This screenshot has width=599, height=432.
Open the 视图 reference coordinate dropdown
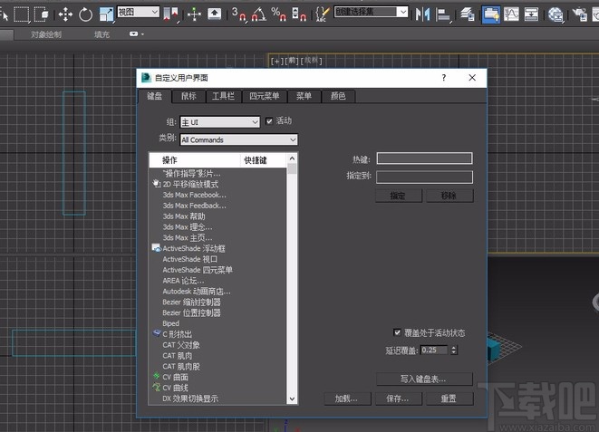click(x=138, y=12)
